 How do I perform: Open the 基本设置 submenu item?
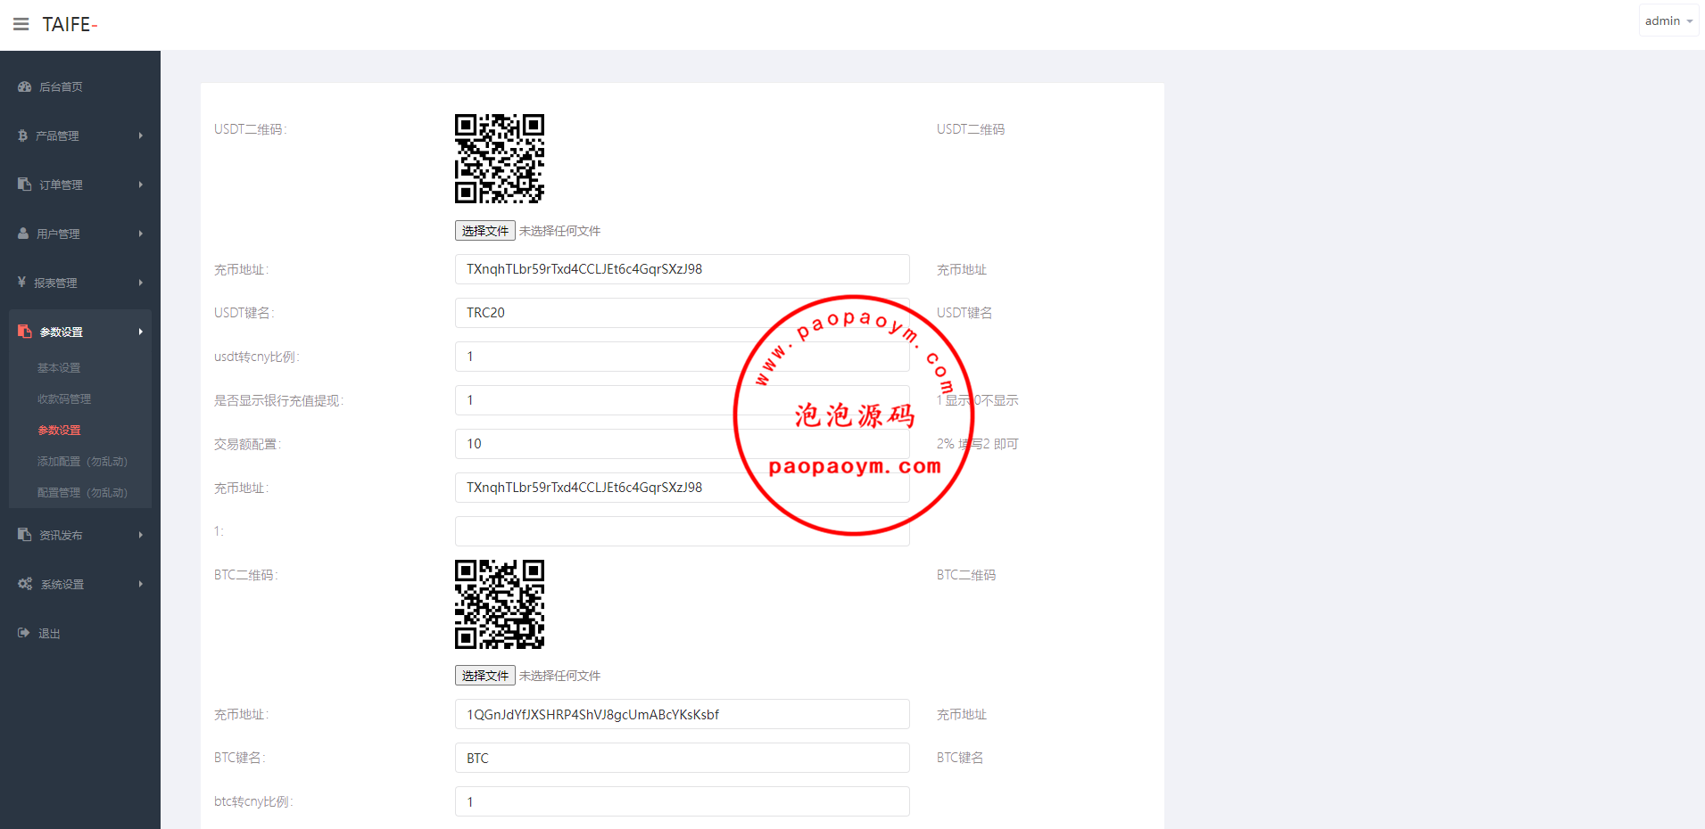(x=59, y=367)
